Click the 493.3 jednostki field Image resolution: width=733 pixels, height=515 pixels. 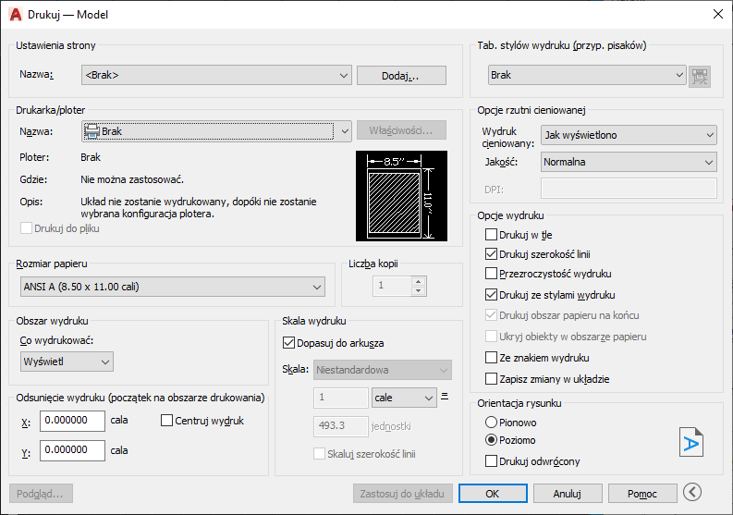point(341,425)
